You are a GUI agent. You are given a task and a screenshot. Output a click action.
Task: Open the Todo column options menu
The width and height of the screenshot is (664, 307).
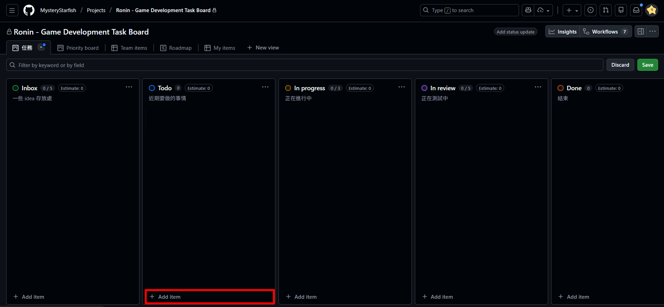pyautogui.click(x=265, y=87)
